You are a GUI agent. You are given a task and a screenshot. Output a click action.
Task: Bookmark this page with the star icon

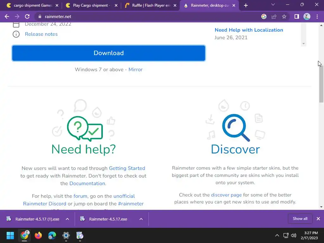tap(284, 16)
